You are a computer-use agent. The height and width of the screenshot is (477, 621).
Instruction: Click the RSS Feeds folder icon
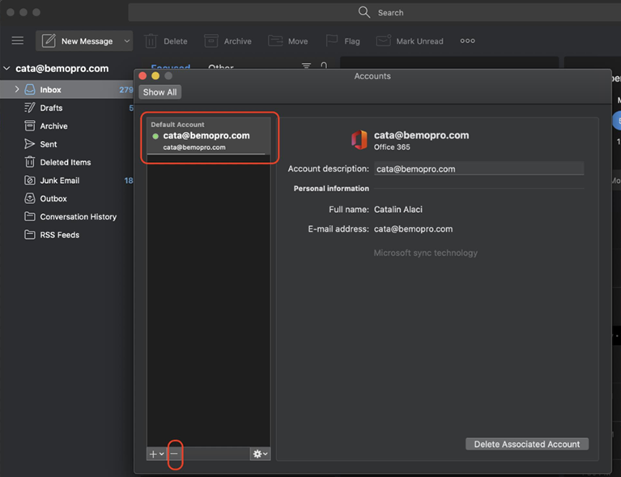pos(30,235)
